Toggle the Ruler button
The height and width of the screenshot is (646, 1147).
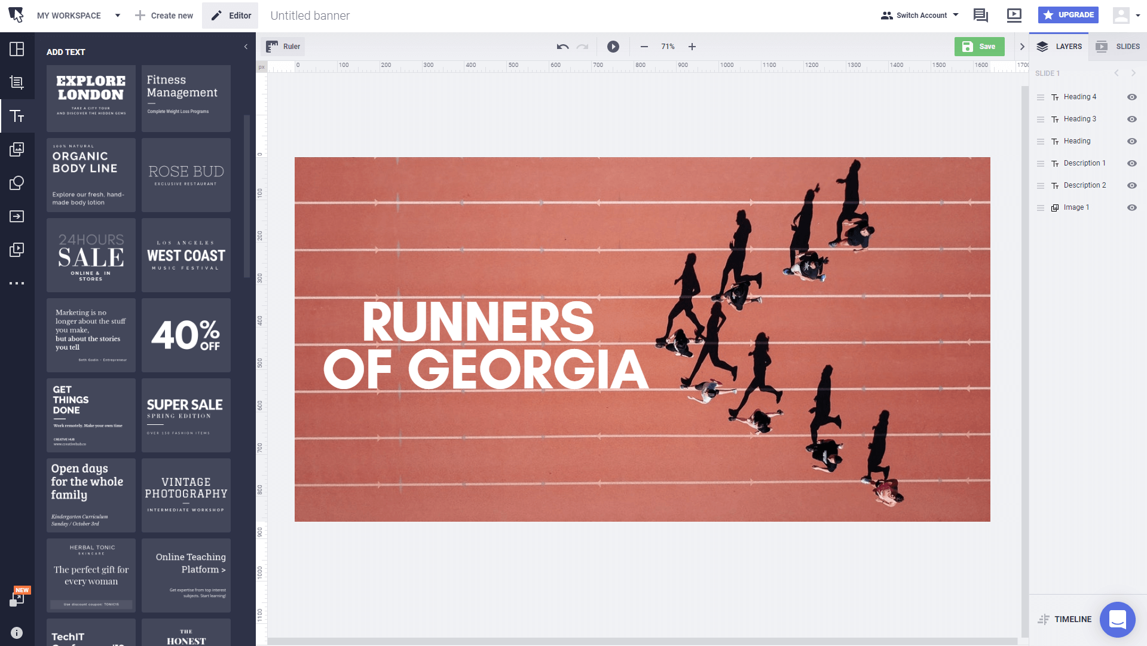point(283,47)
